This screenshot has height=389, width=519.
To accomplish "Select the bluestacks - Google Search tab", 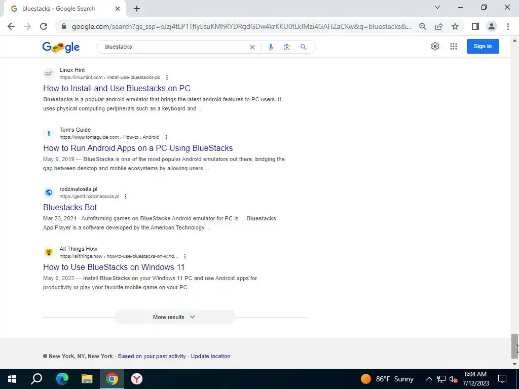I will (x=65, y=9).
